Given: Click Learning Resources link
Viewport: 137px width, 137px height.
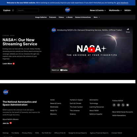Looking at the screenshot, I should tap(97, 107).
